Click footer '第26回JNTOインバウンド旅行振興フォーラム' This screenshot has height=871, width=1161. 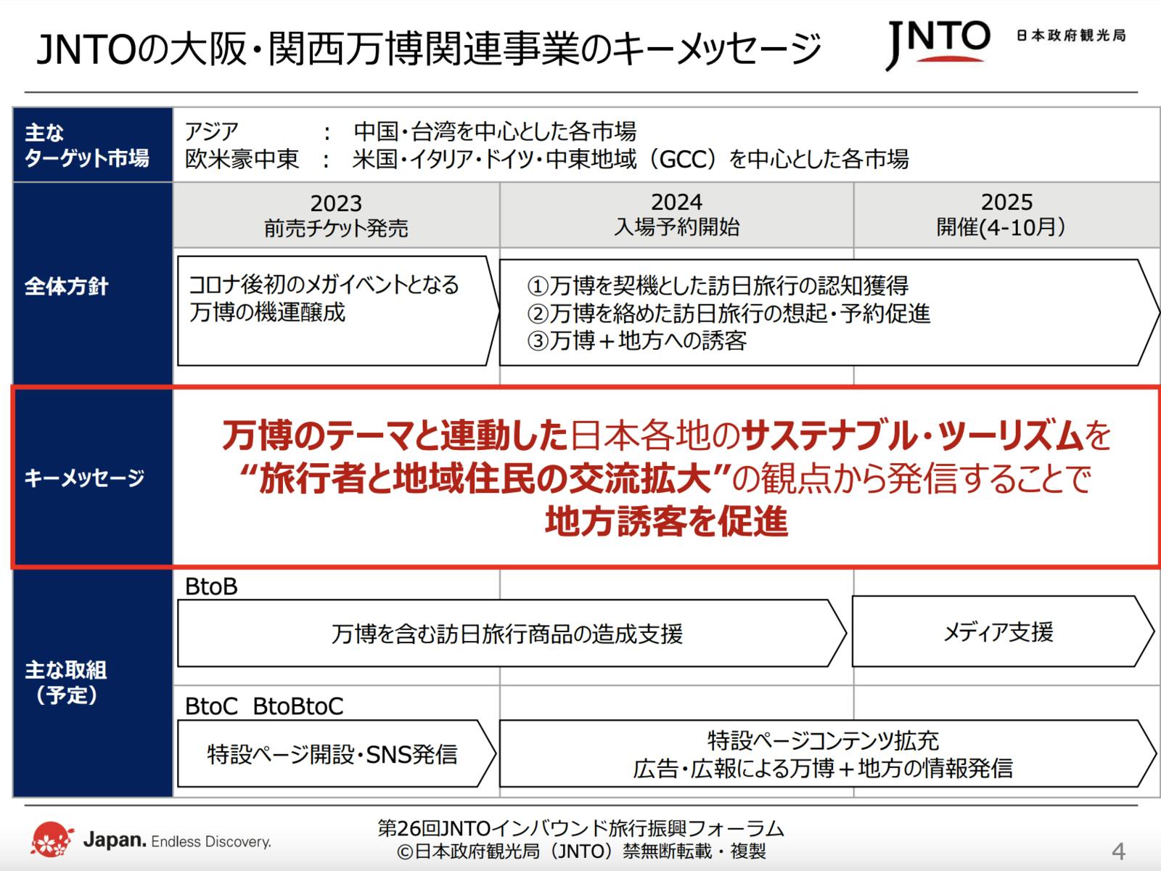(x=581, y=828)
